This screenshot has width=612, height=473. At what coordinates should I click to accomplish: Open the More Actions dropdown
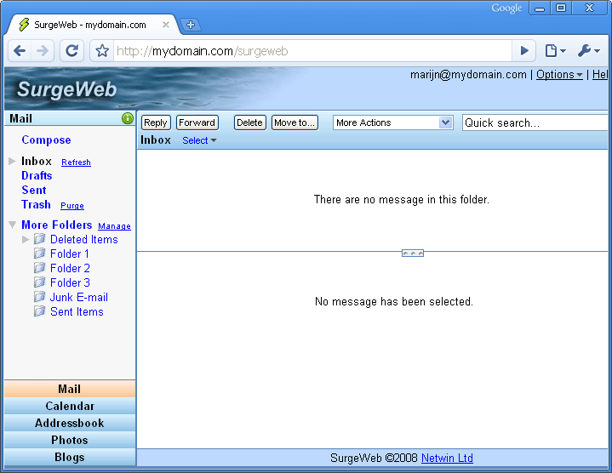[x=392, y=123]
